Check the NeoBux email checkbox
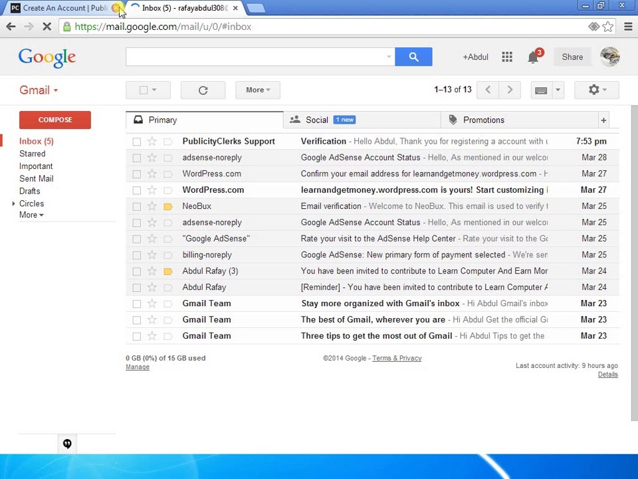The image size is (638, 479). 137,206
